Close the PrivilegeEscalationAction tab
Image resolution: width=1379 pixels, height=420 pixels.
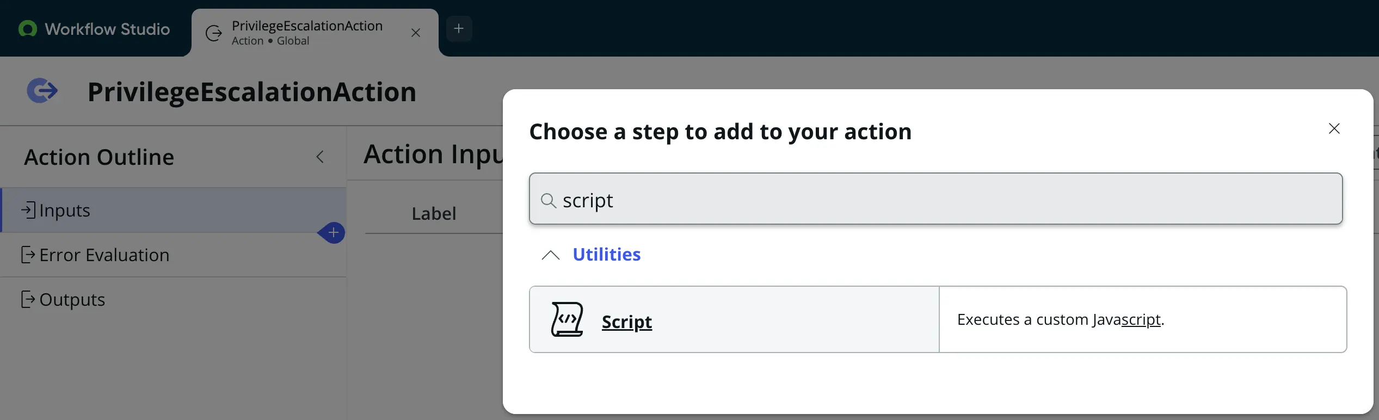click(x=416, y=33)
